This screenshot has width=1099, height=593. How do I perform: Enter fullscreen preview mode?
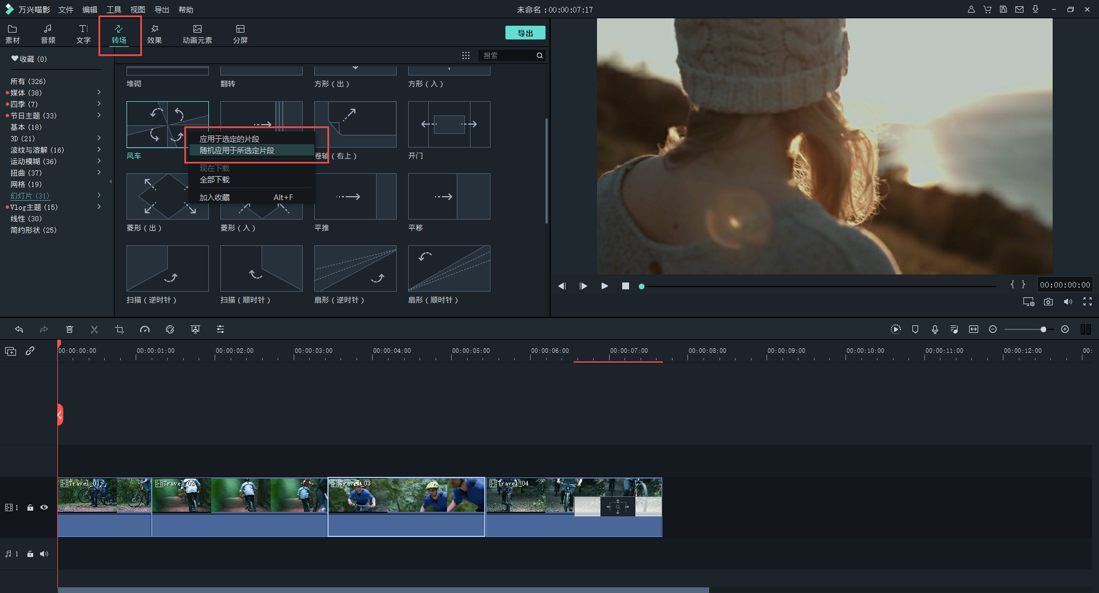[1087, 302]
